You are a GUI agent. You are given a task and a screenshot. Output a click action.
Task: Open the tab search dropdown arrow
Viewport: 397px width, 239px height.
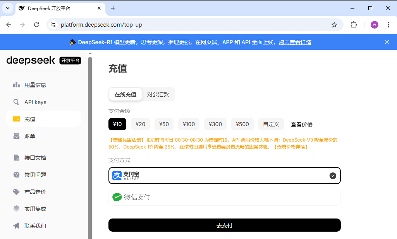coord(8,8)
